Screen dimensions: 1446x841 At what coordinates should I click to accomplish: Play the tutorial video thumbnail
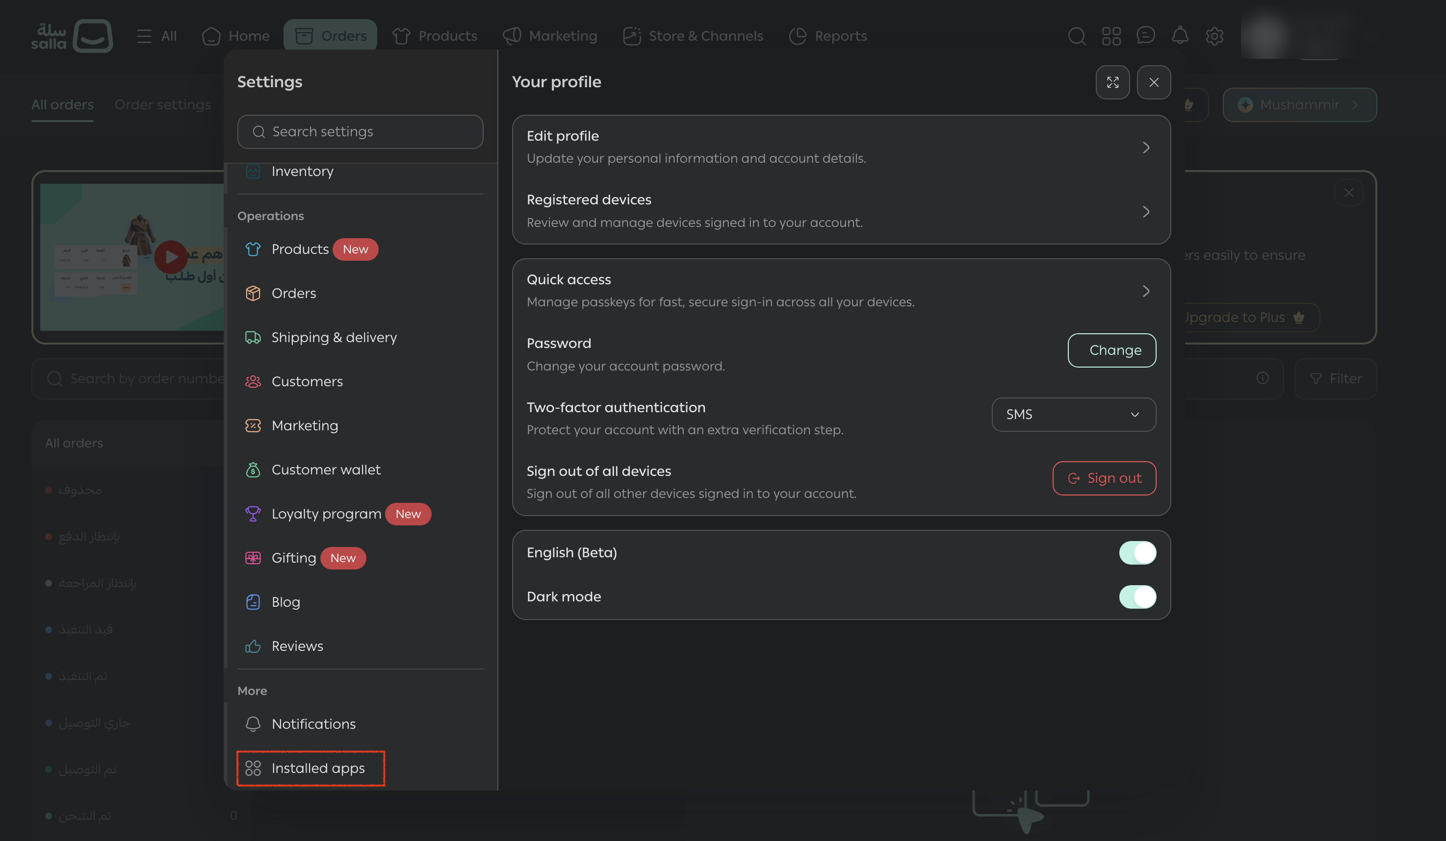coord(170,257)
